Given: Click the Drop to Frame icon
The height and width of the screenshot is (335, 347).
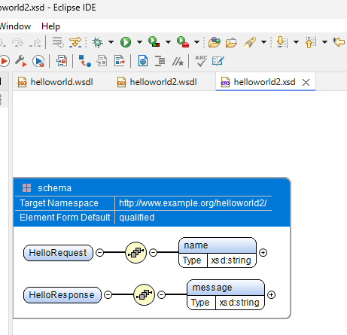Looking at the screenshot, I should click(x=58, y=42).
